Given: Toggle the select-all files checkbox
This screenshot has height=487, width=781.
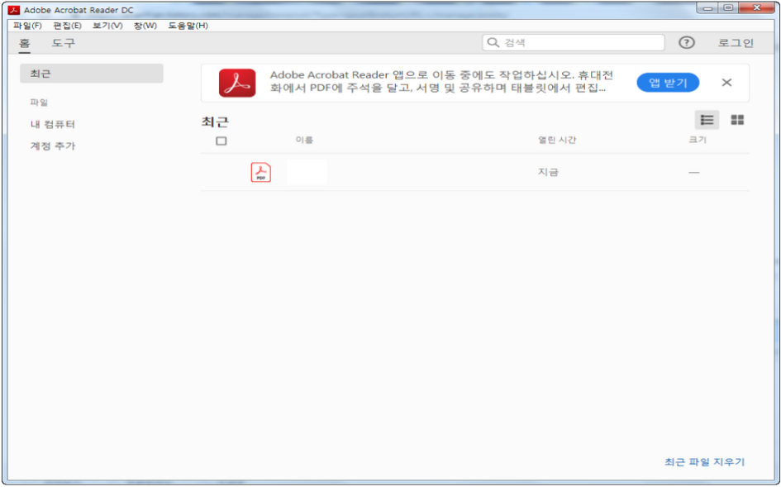Looking at the screenshot, I should click(221, 141).
